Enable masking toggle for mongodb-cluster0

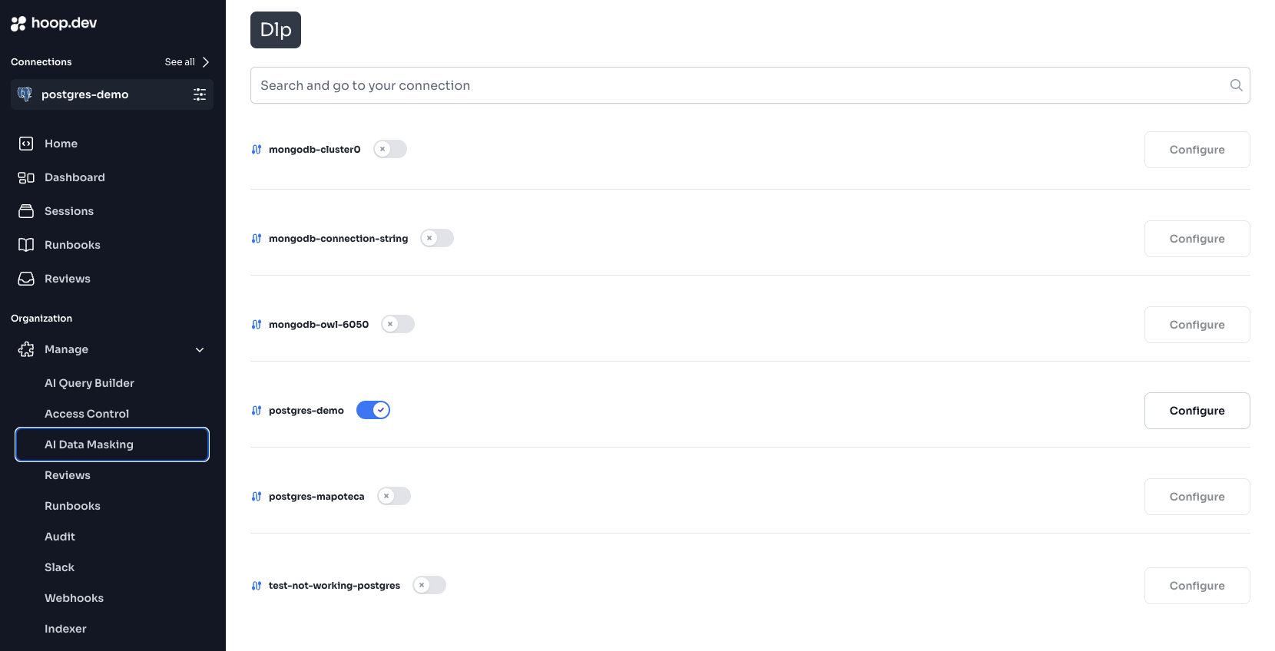point(390,149)
